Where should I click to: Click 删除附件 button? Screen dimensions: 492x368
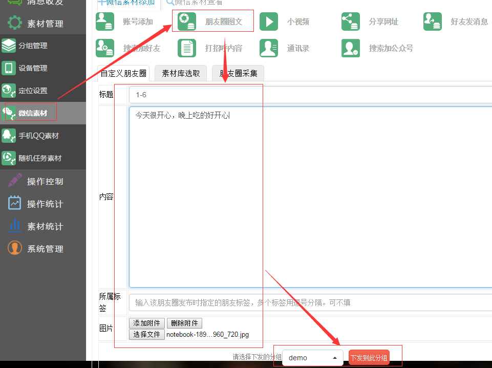click(184, 323)
